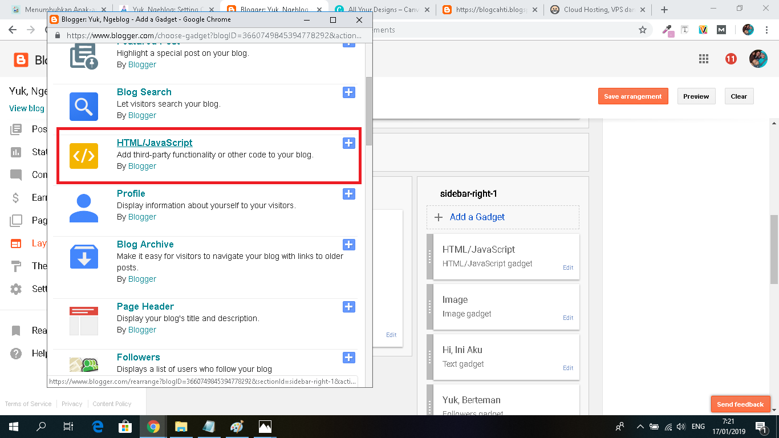
Task: Open the notifications badge showing 11
Action: point(731,59)
